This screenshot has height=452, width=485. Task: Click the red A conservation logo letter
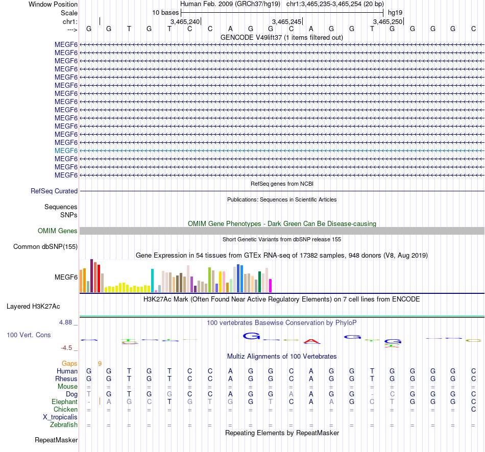pyautogui.click(x=312, y=342)
